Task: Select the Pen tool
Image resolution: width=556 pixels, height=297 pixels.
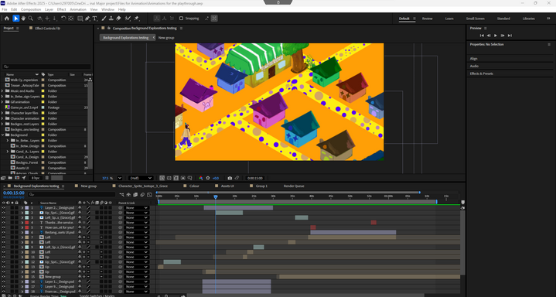Action: pos(87,19)
